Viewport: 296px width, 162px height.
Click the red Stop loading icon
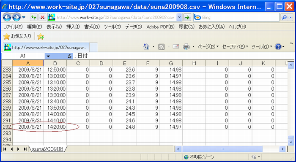click(x=42, y=18)
